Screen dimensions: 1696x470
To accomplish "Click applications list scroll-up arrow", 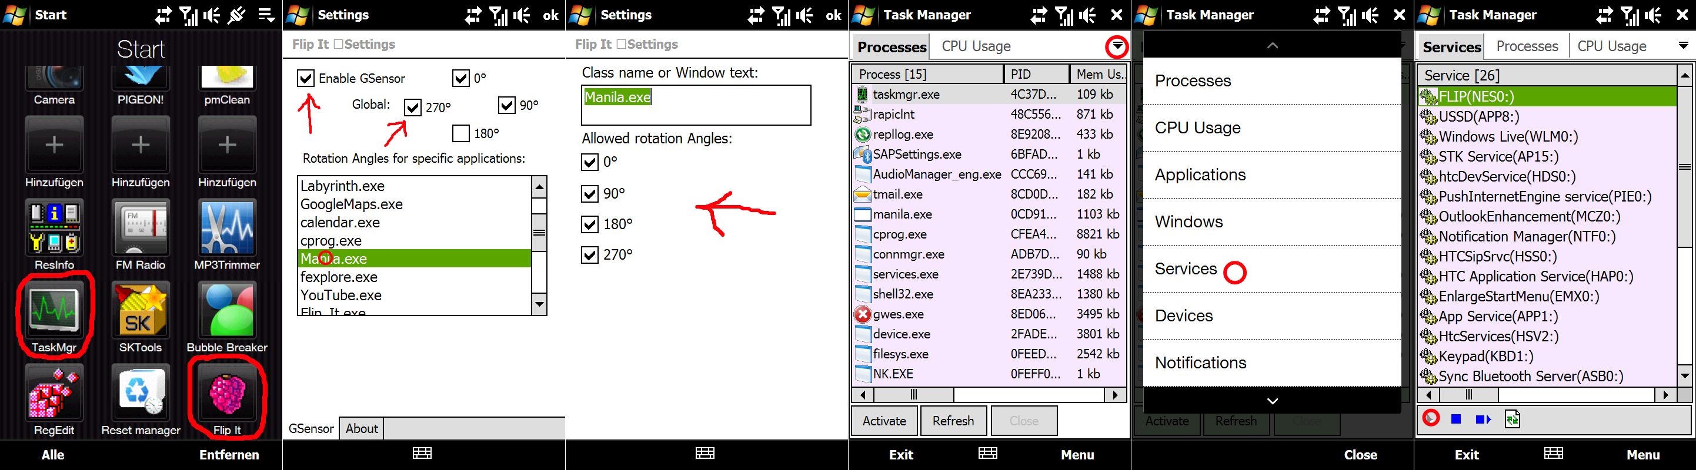I will (539, 187).
